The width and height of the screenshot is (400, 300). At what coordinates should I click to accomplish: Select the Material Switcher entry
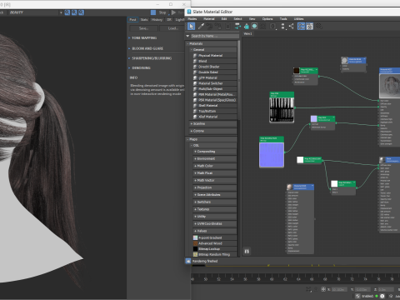pyautogui.click(x=214, y=83)
